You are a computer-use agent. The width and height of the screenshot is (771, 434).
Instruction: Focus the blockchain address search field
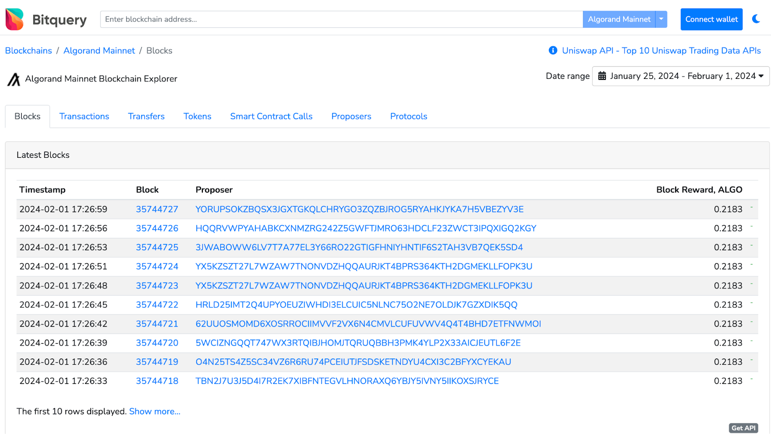341,19
